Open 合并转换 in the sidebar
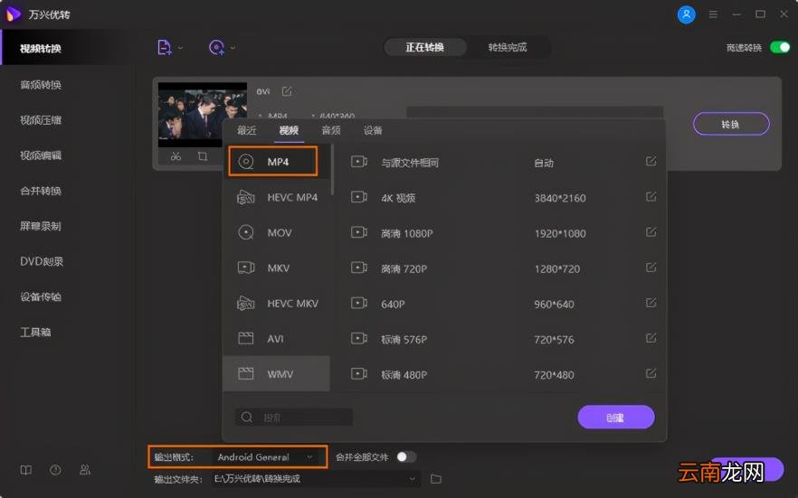The width and height of the screenshot is (798, 498). (41, 191)
